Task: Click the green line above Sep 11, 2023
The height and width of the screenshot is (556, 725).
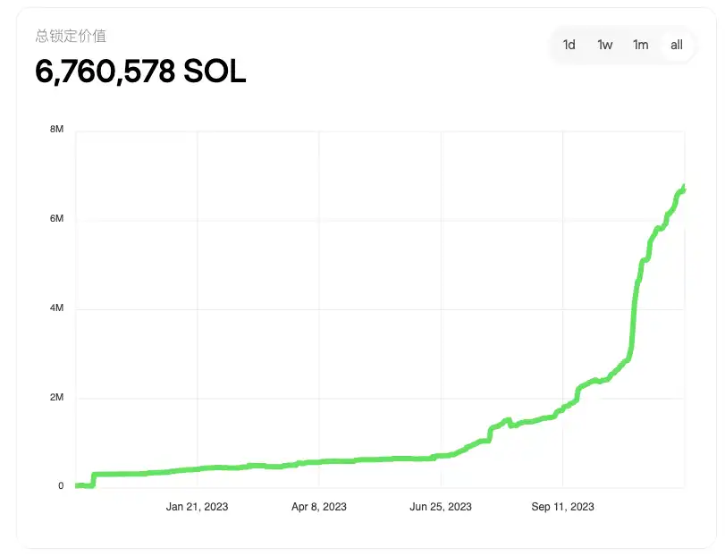Action: coord(563,410)
